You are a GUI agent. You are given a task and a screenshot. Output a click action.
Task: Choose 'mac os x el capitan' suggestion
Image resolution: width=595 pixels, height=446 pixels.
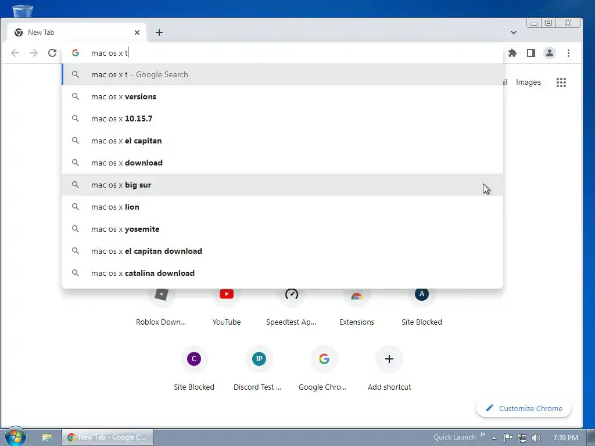click(x=282, y=141)
